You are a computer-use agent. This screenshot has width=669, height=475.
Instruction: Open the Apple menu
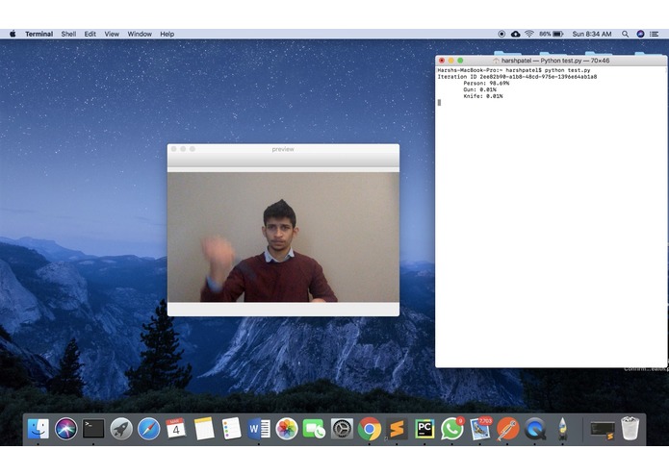click(13, 34)
